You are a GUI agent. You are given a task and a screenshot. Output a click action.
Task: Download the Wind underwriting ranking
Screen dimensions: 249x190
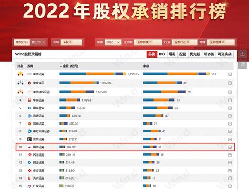click(242, 54)
